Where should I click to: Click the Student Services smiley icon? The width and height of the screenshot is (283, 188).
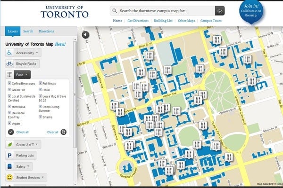pos(9,177)
